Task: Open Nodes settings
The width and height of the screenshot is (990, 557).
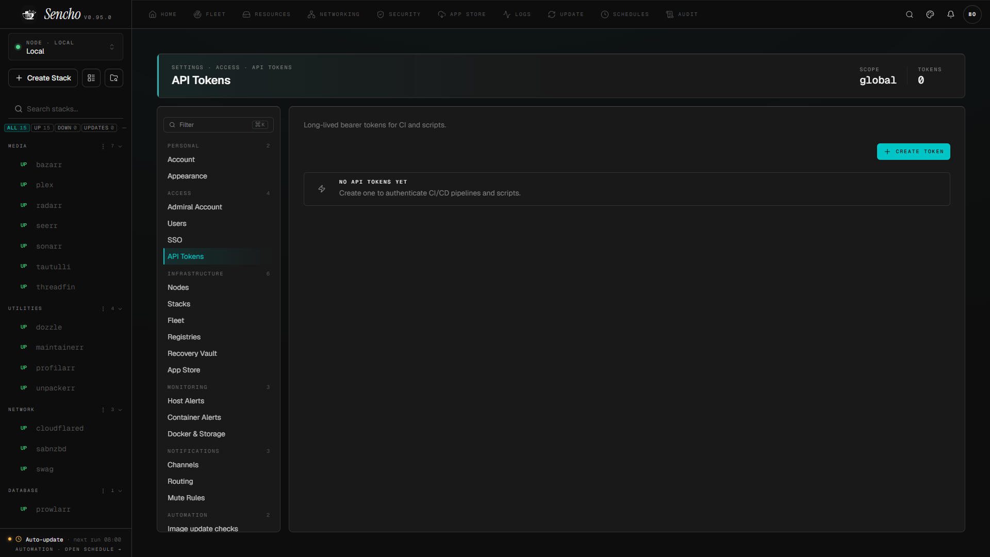Action: 219,288
